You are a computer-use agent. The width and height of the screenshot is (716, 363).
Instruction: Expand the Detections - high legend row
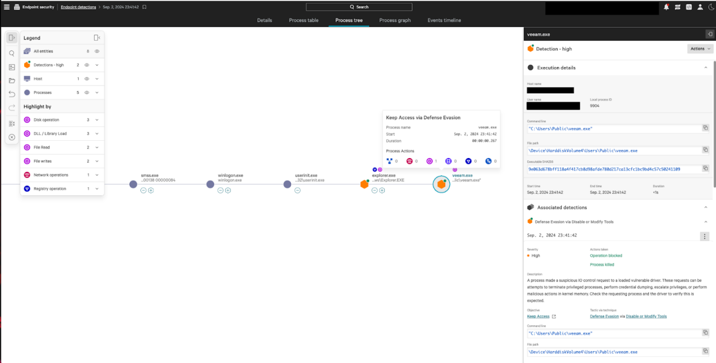[97, 65]
